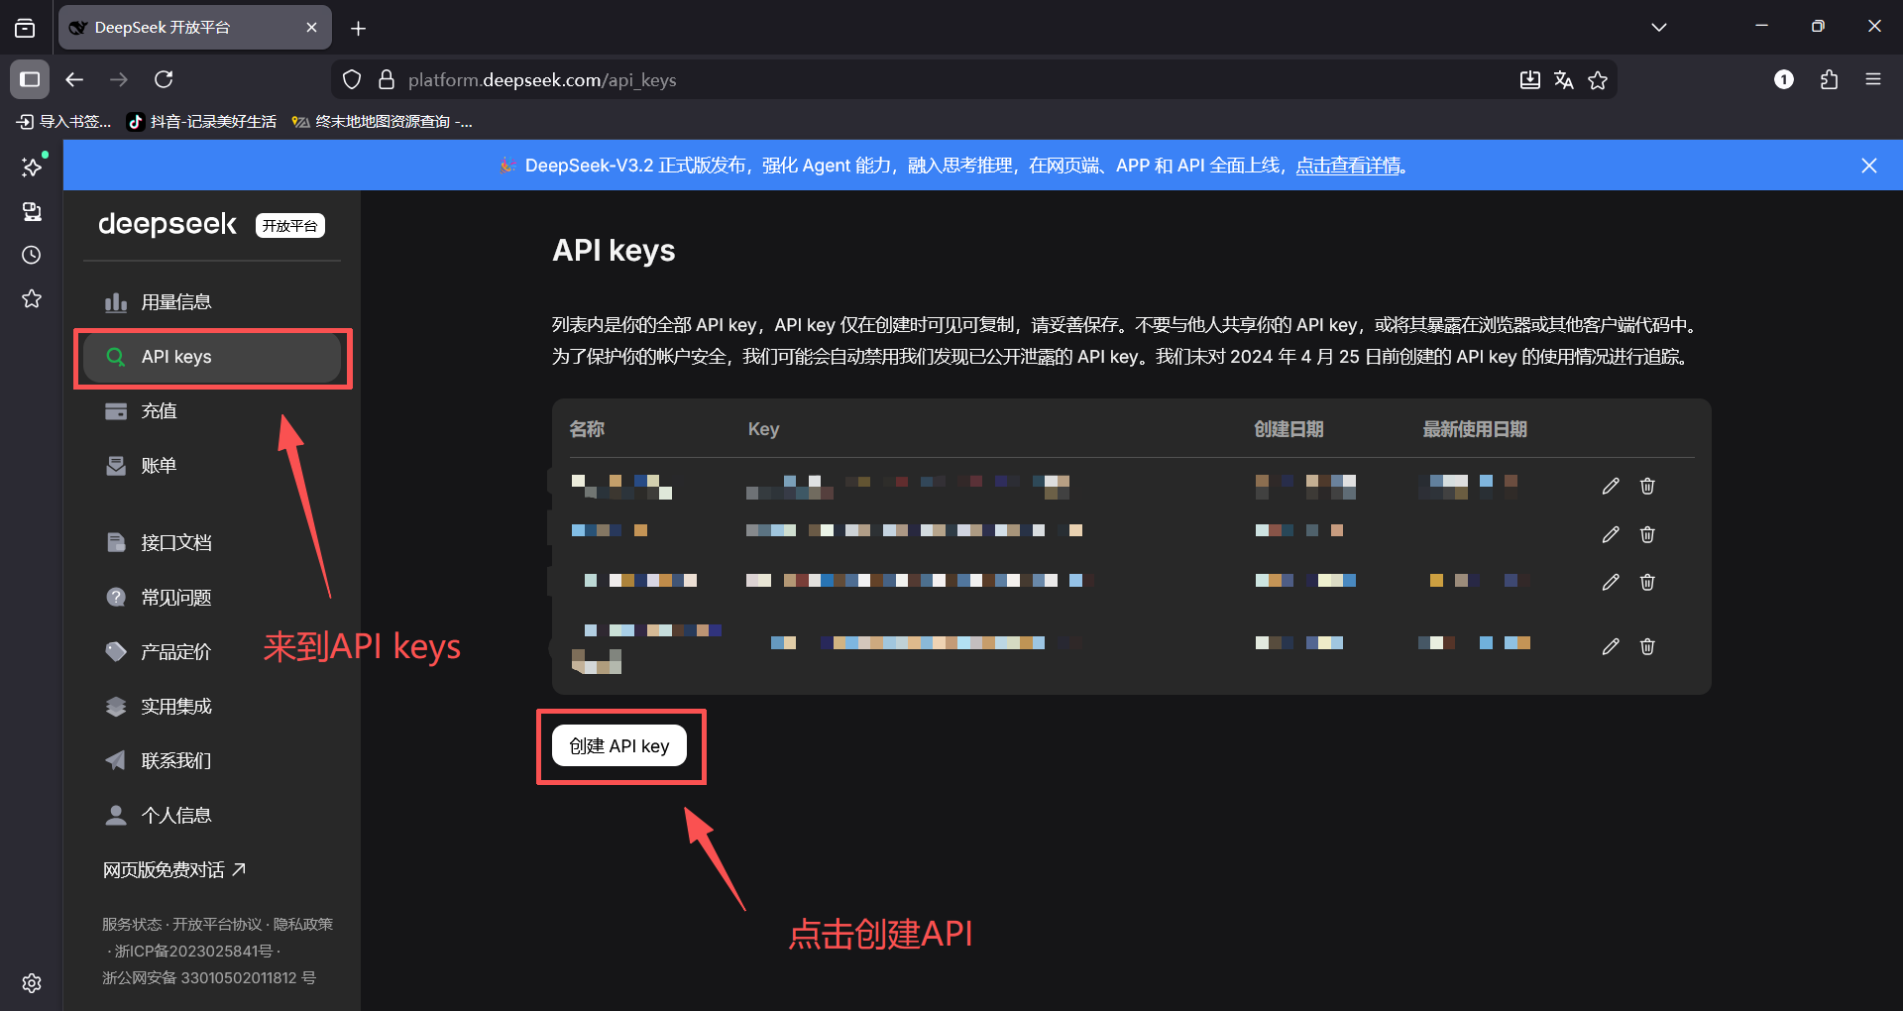Click the 创建日期 column header
This screenshot has height=1011, width=1903.
(1288, 429)
